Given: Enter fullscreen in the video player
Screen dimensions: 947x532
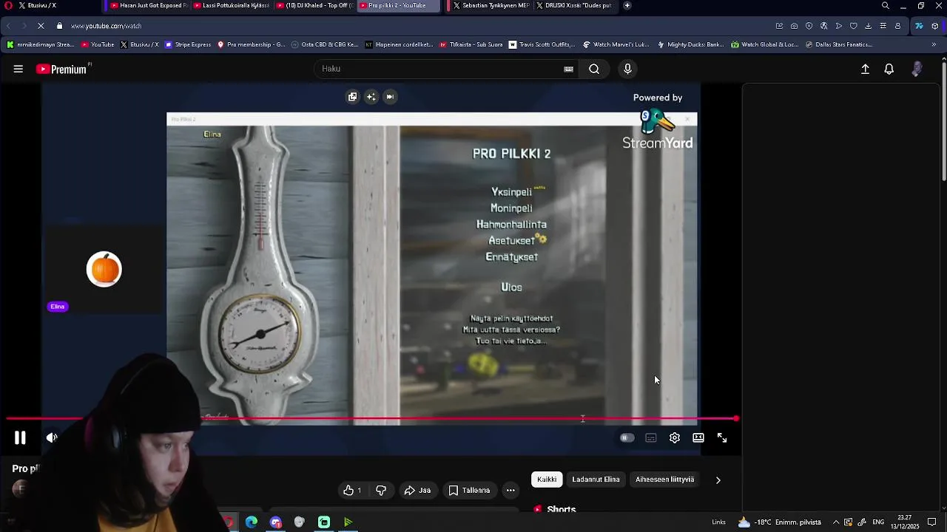Looking at the screenshot, I should [722, 437].
